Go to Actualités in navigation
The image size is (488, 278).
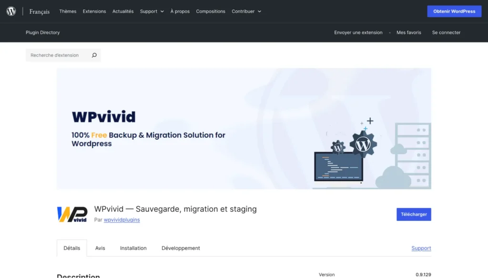click(x=123, y=11)
